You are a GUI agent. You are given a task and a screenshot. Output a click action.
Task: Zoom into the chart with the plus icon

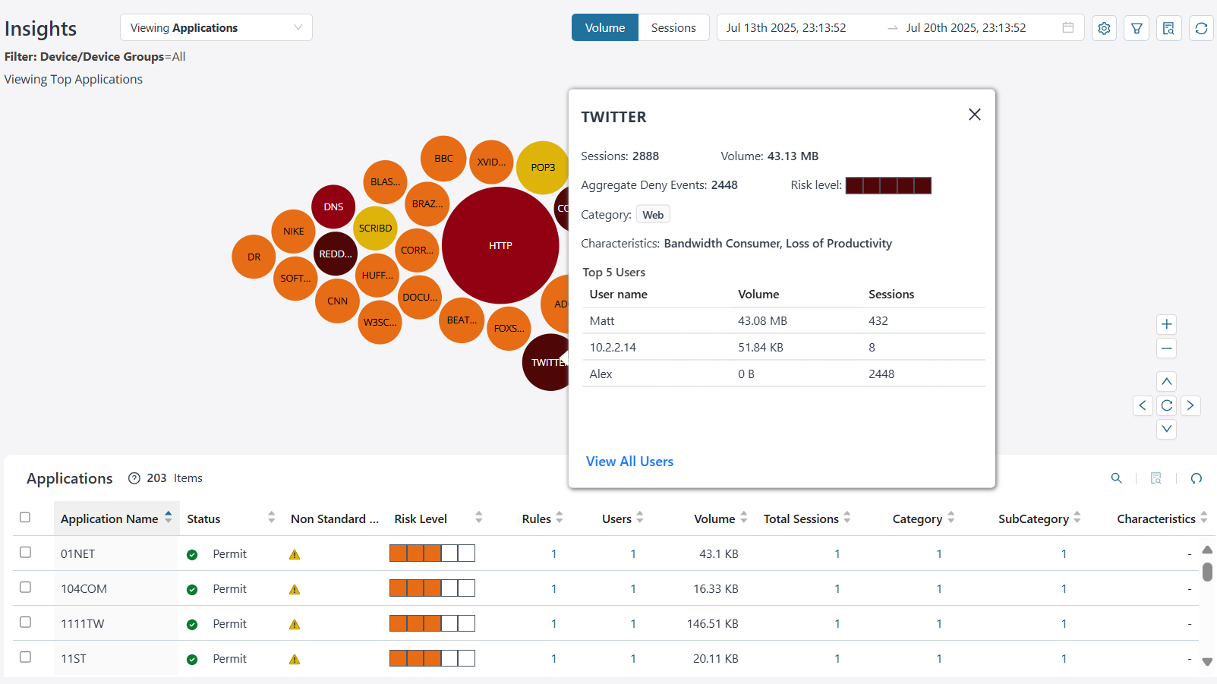coord(1166,324)
